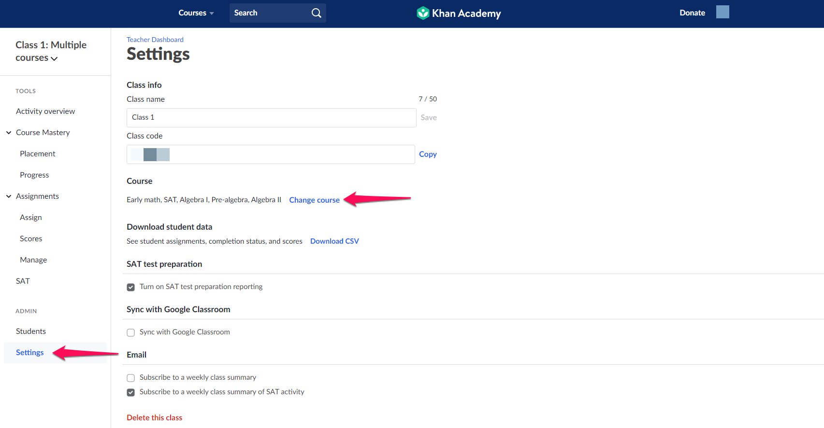Expand the Class 1: Multiple courses switcher
Image resolution: width=824 pixels, height=428 pixels.
tap(51, 51)
